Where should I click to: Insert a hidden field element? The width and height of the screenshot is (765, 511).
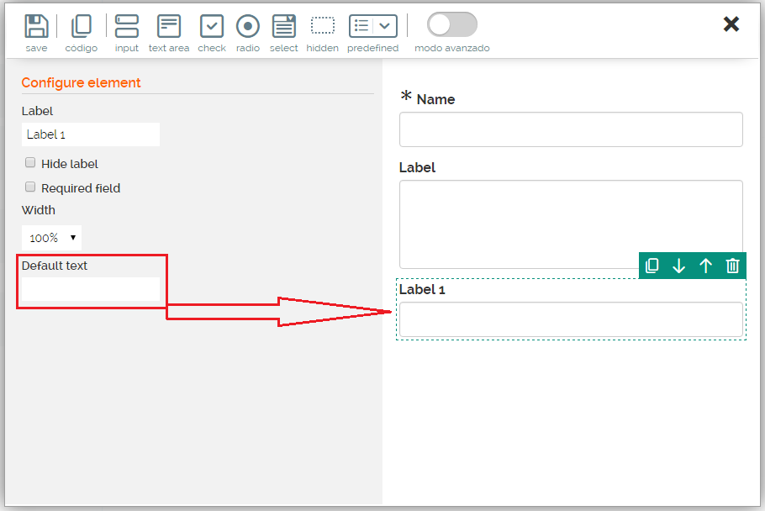tap(322, 26)
